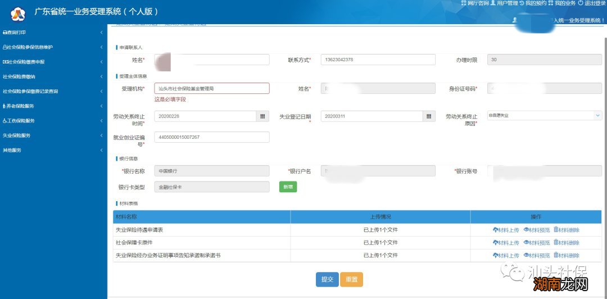
Task: Click the 银行卡类型 field showing 金融社保卡
Action: pos(212,187)
